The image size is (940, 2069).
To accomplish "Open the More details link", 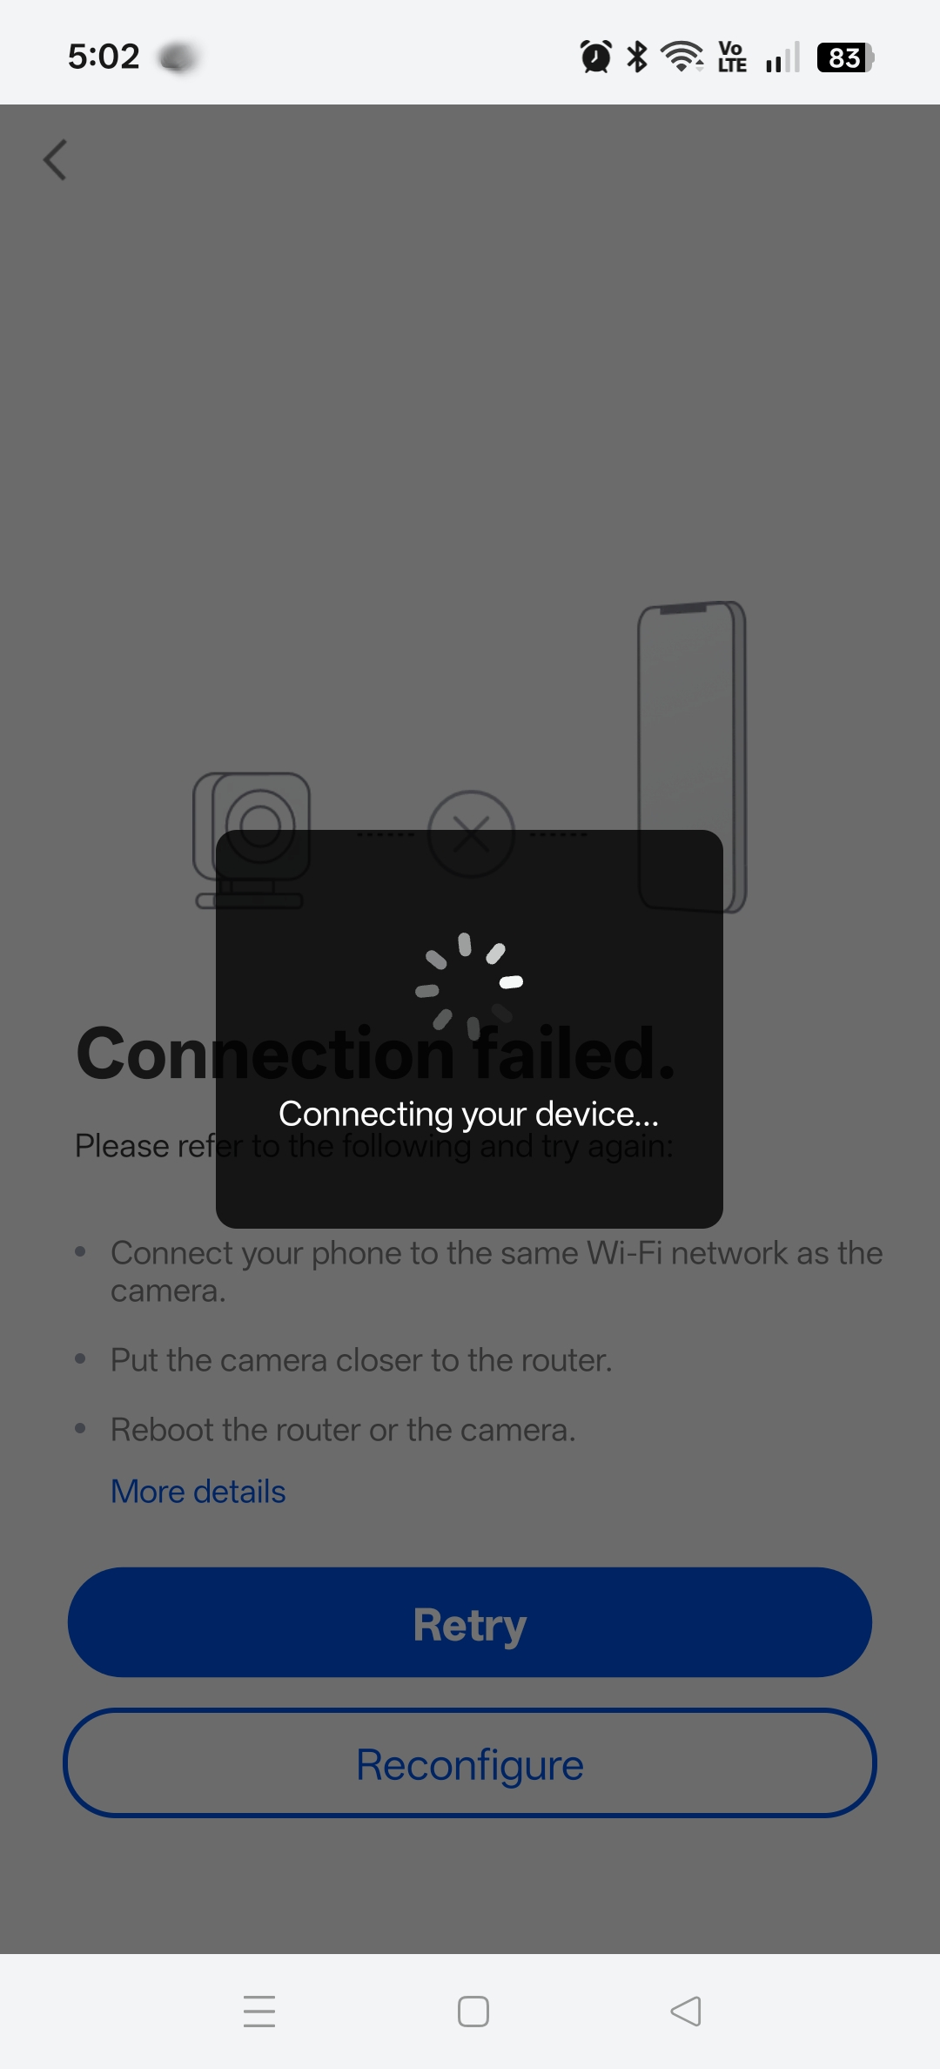I will tap(198, 1492).
